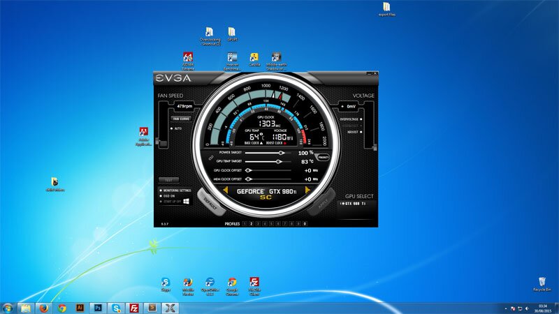Toggle the link icon beside Power Target
This screenshot has width=559, height=314.
211,158
